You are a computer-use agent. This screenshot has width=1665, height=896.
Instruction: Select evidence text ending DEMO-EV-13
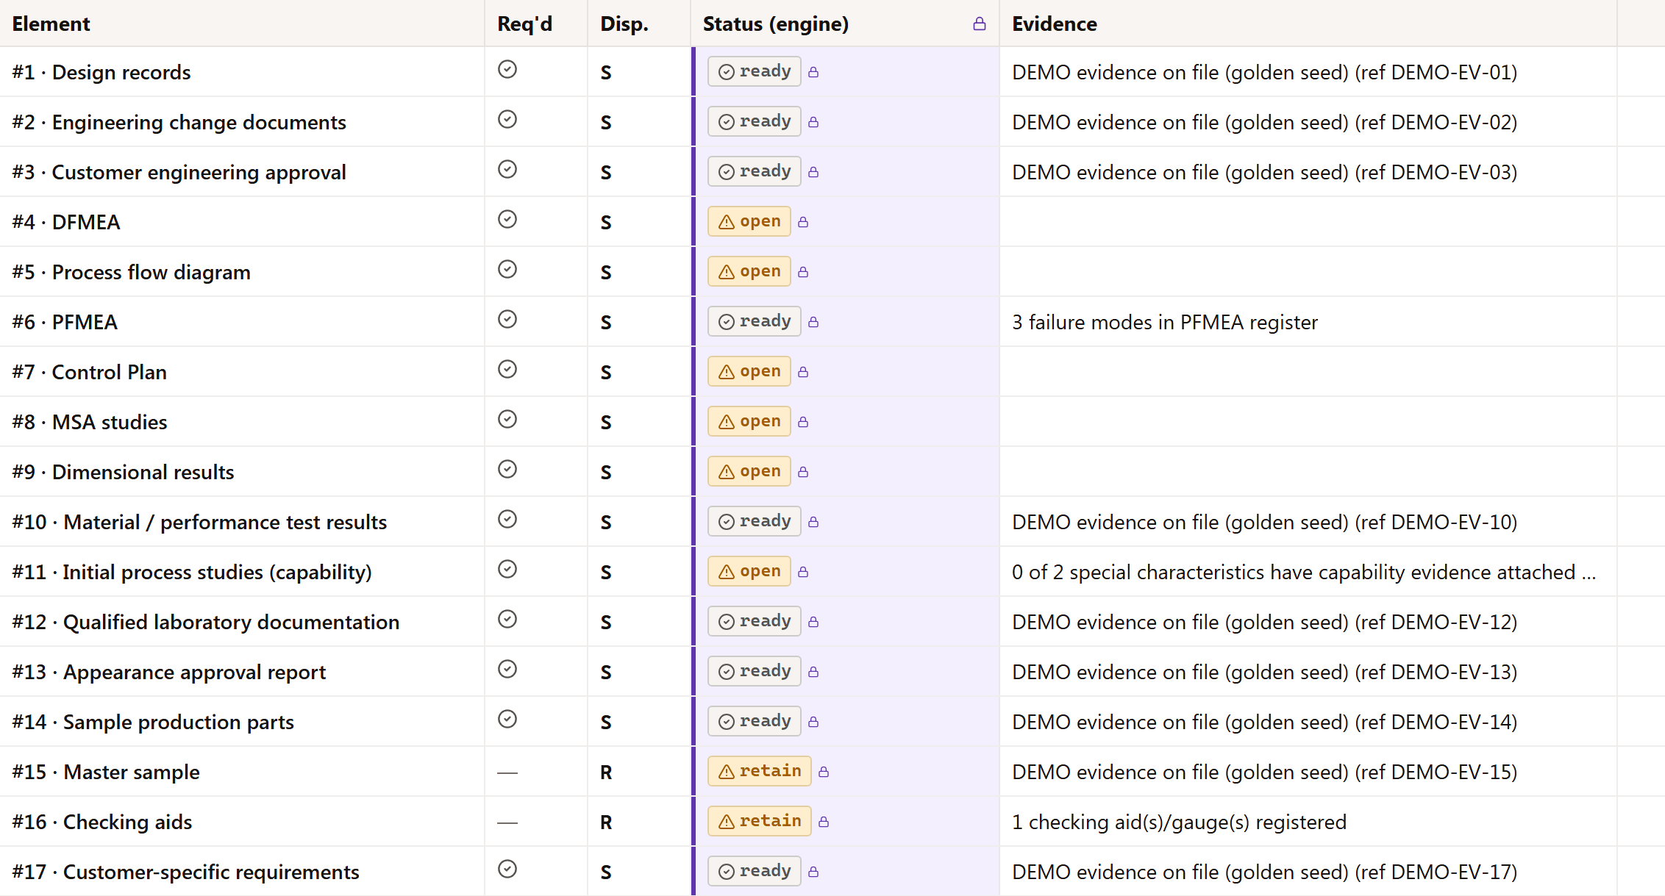(1265, 672)
